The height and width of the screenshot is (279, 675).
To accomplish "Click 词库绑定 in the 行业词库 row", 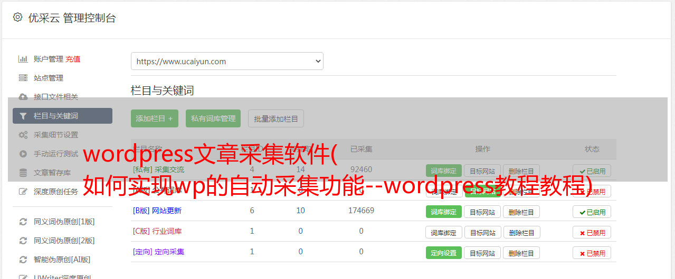I will (444, 232).
